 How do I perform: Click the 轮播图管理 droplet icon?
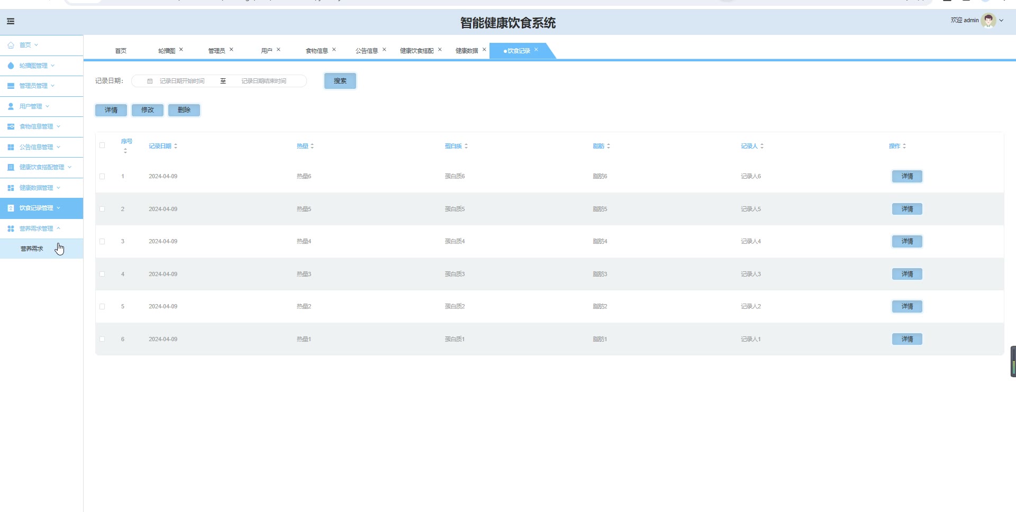point(11,66)
